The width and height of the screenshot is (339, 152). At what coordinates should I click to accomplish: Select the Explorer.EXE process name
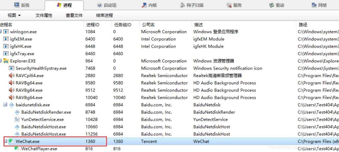tap(23, 61)
